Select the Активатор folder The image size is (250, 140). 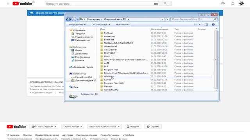point(109,36)
